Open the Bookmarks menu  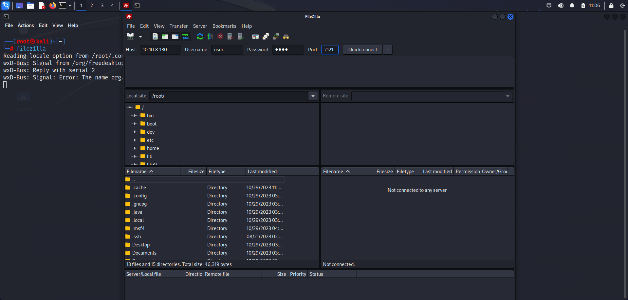224,26
